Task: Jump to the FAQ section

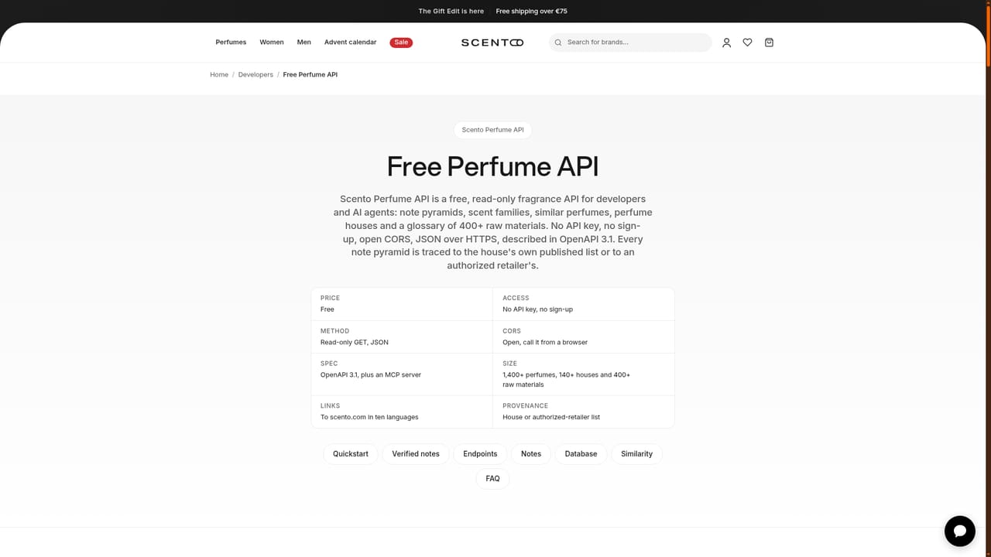Action: pyautogui.click(x=492, y=479)
